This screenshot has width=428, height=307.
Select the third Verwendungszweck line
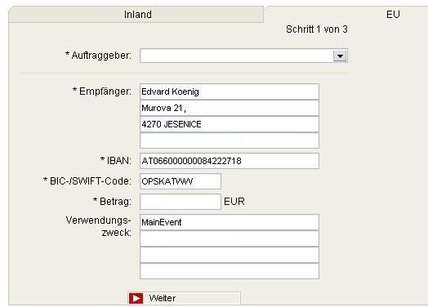click(230, 255)
